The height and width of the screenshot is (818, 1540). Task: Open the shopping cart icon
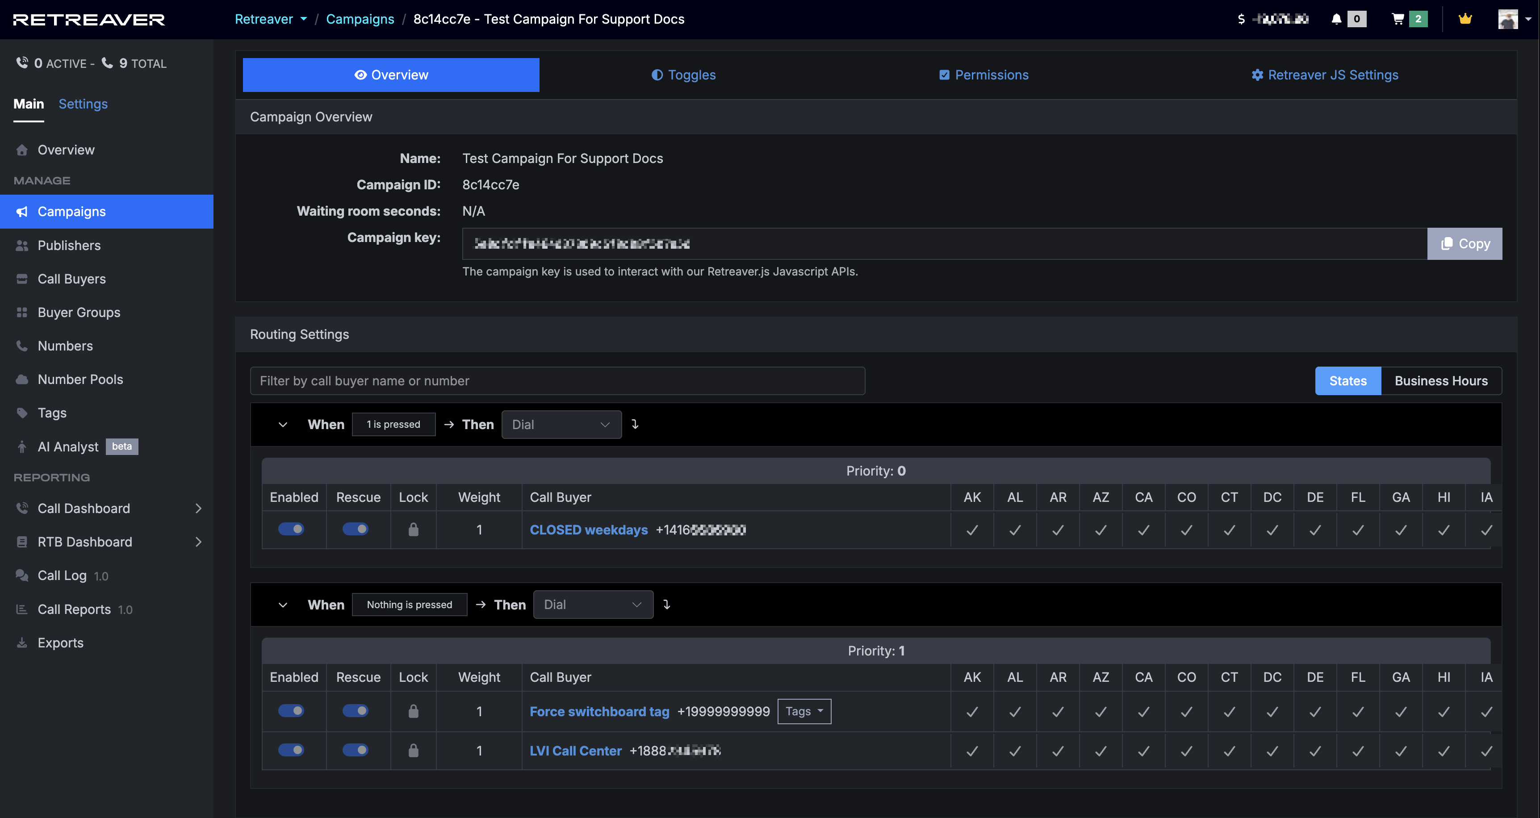pos(1398,19)
